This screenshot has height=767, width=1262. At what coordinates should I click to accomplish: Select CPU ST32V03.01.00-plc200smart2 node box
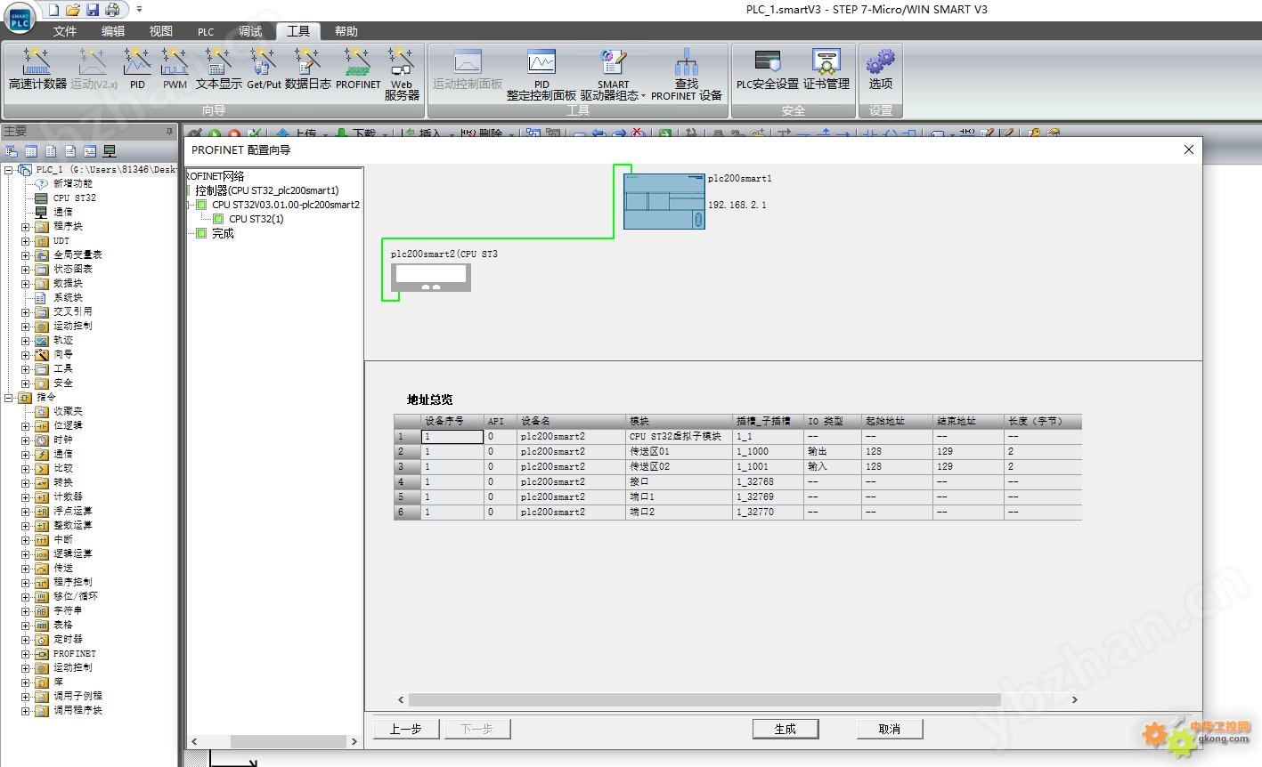tap(201, 205)
